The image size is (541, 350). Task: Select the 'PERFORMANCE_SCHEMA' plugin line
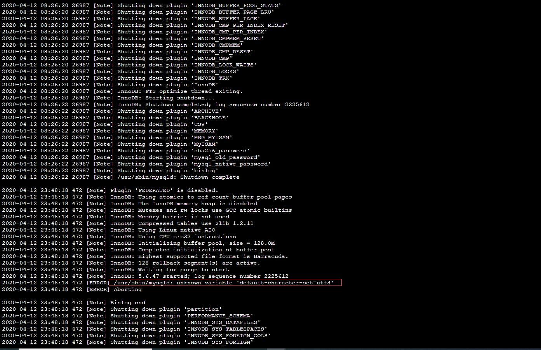click(128, 316)
